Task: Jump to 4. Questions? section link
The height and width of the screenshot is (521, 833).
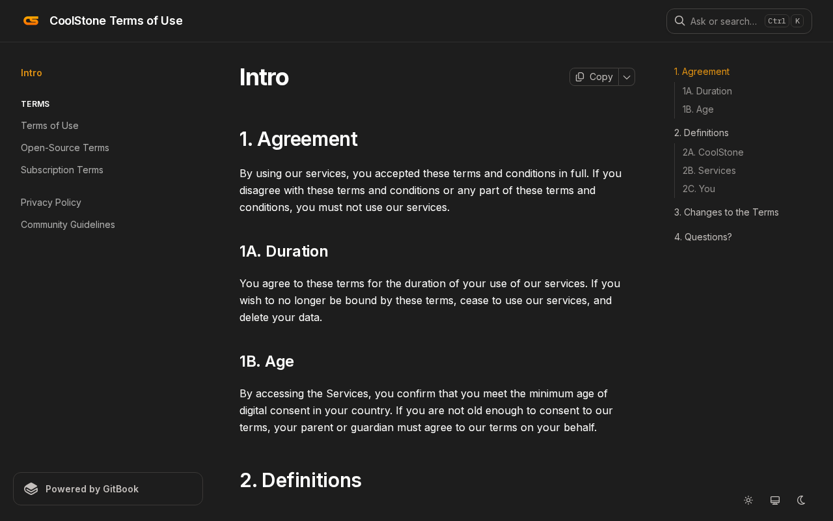Action: pyautogui.click(x=703, y=237)
